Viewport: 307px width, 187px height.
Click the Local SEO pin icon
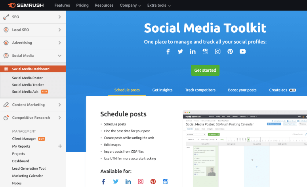tap(6, 30)
